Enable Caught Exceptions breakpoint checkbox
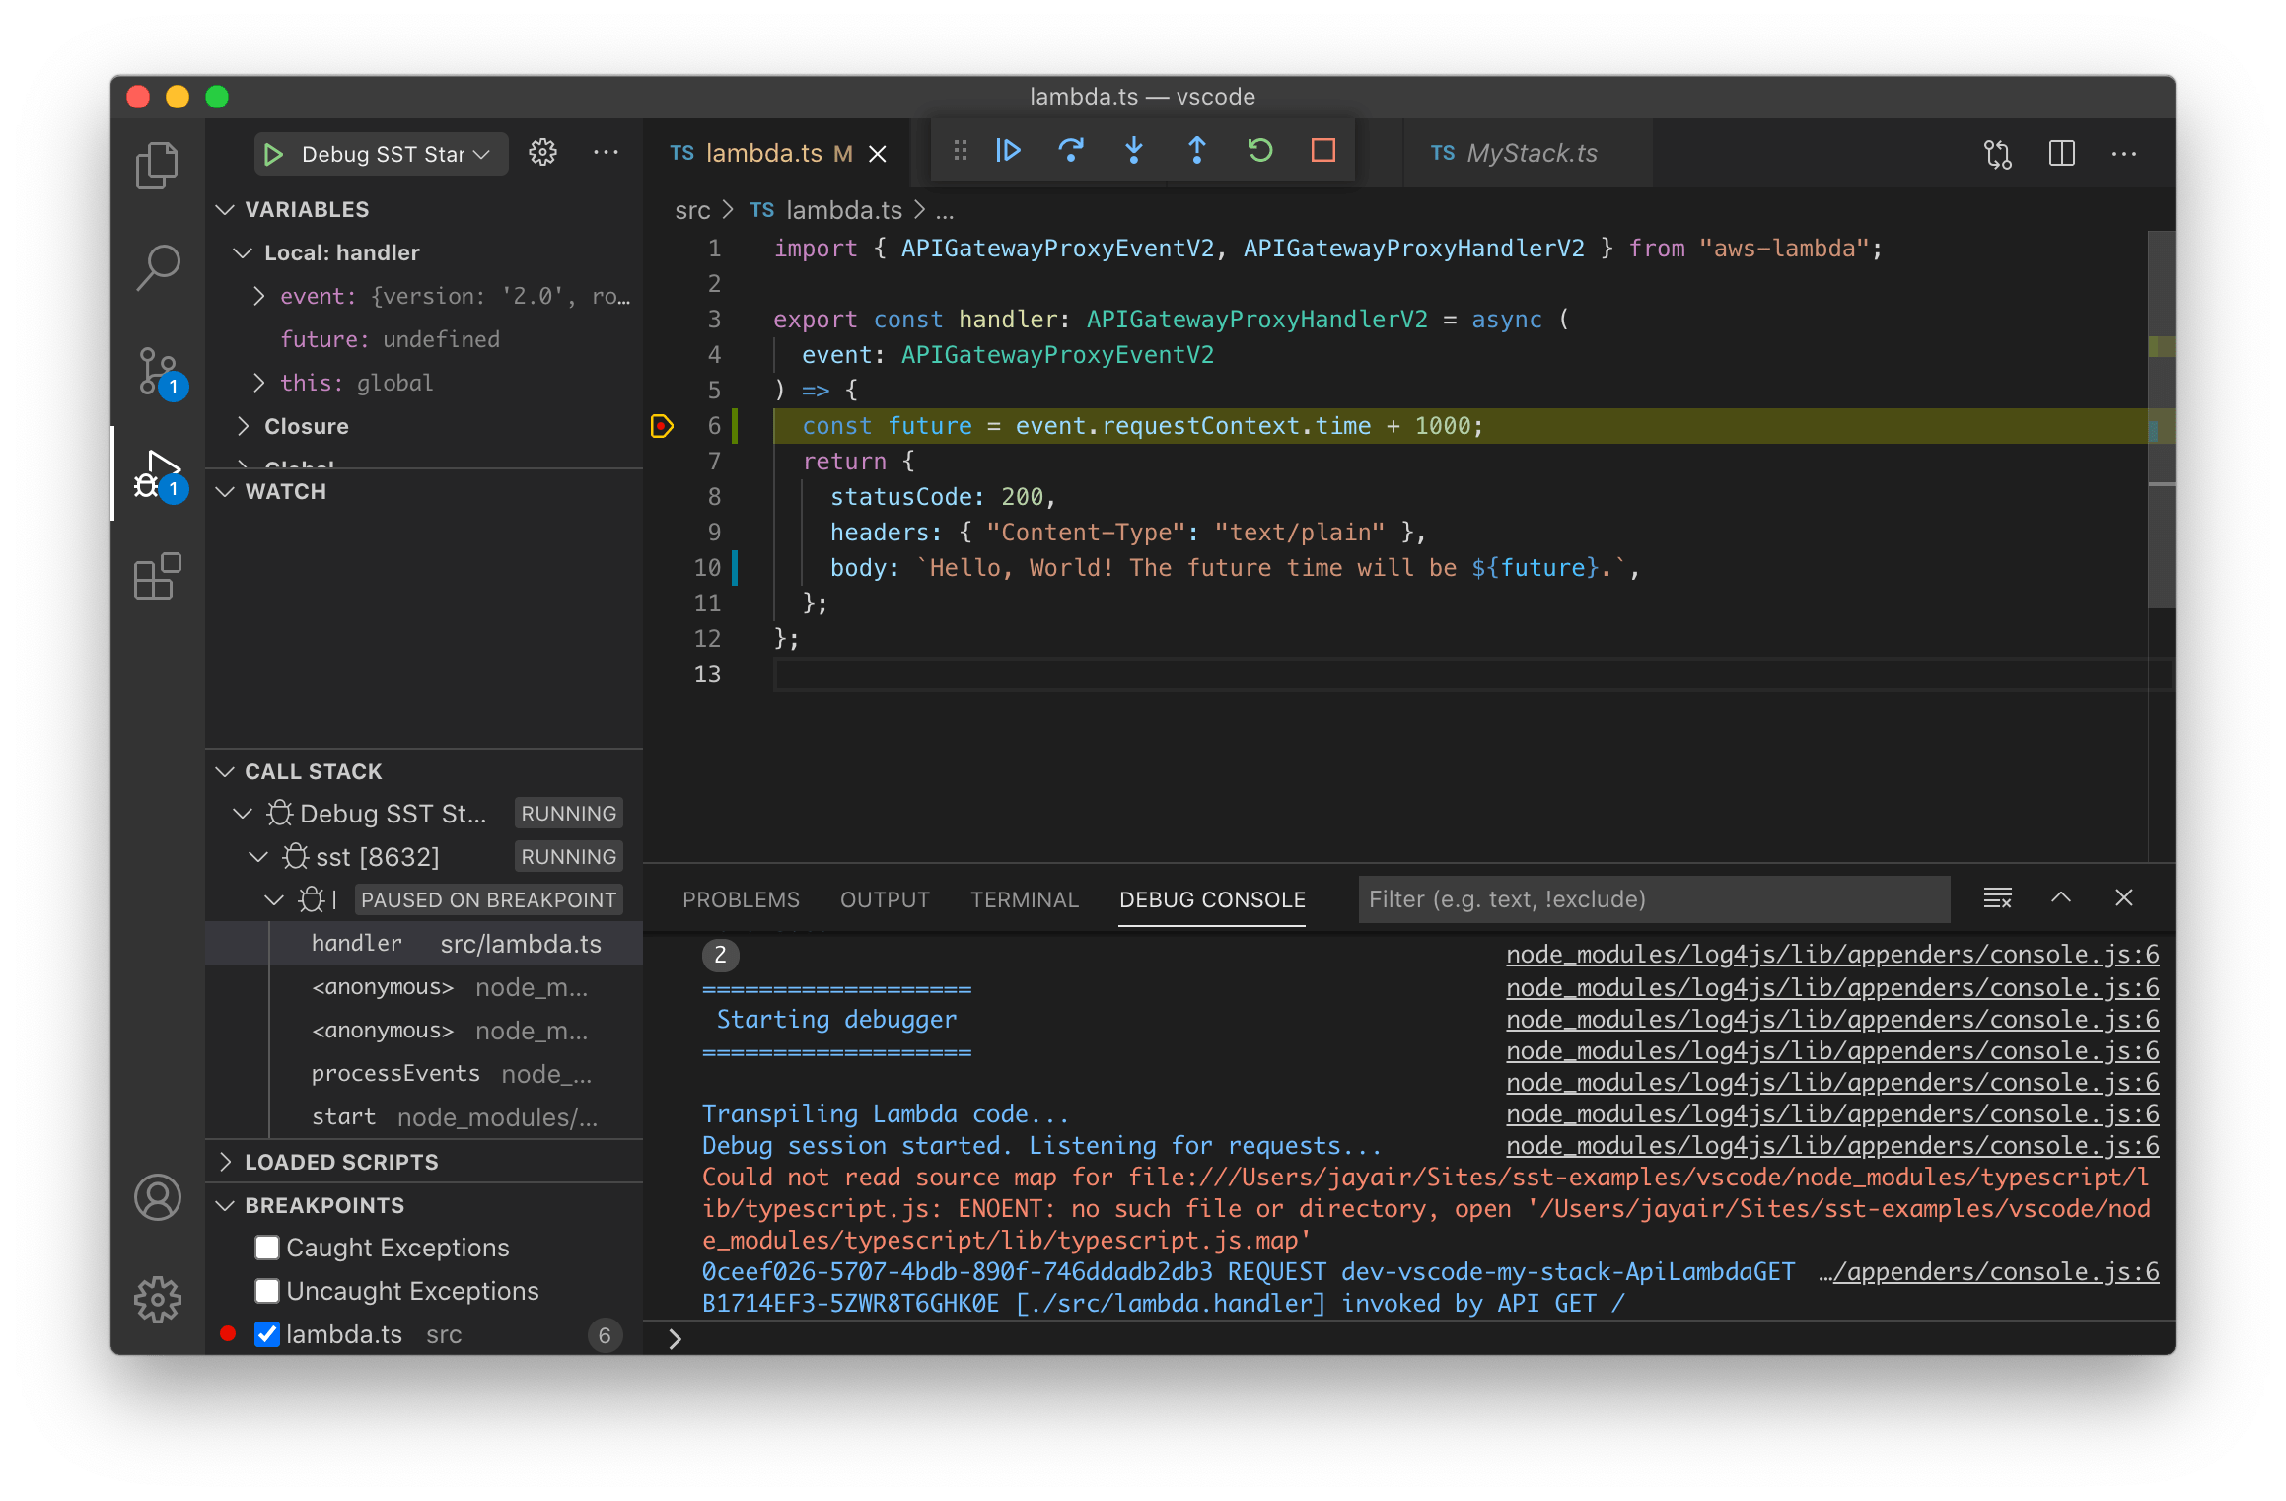This screenshot has width=2286, height=1501. [267, 1248]
